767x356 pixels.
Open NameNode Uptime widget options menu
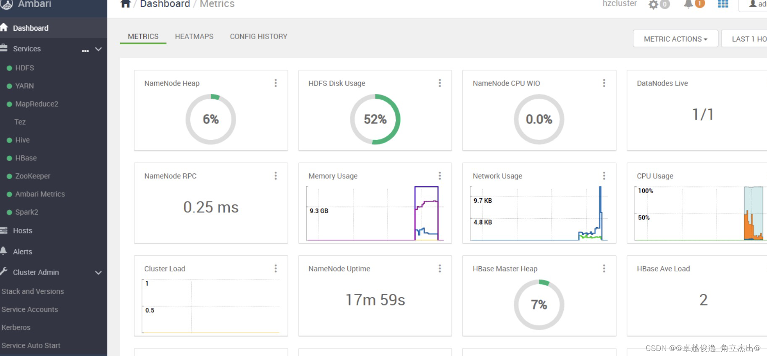click(x=440, y=268)
